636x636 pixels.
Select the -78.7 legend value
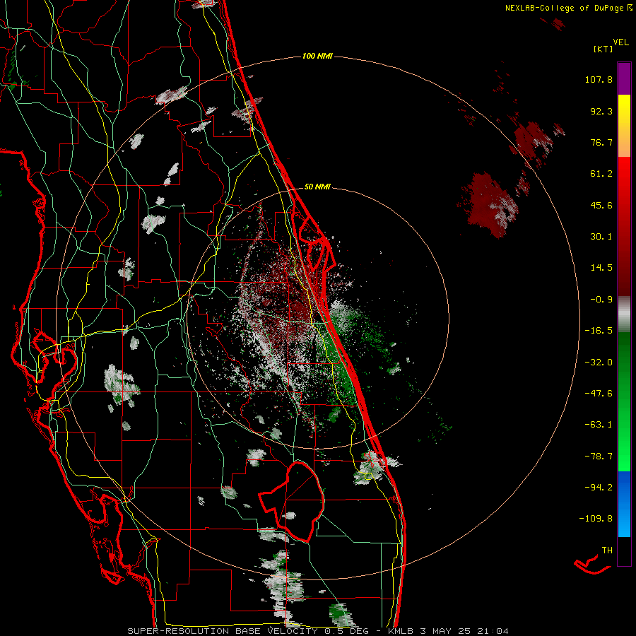coord(599,457)
